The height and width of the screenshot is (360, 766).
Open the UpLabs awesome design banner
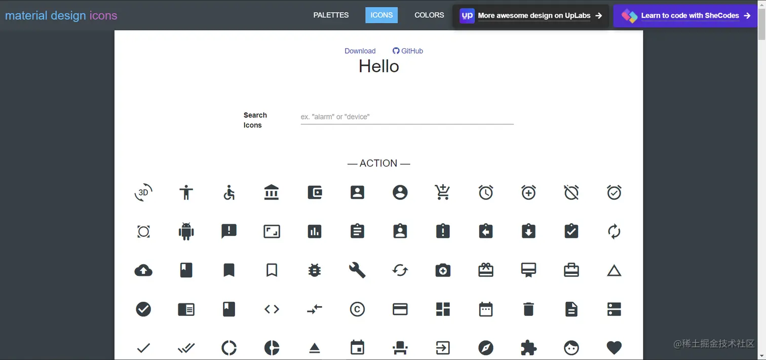(530, 16)
